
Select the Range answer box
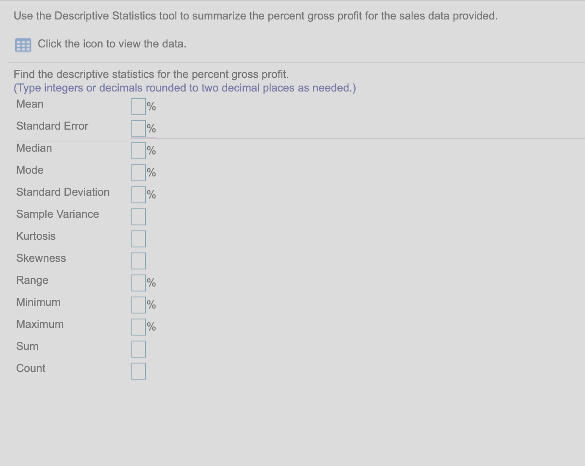tap(138, 283)
